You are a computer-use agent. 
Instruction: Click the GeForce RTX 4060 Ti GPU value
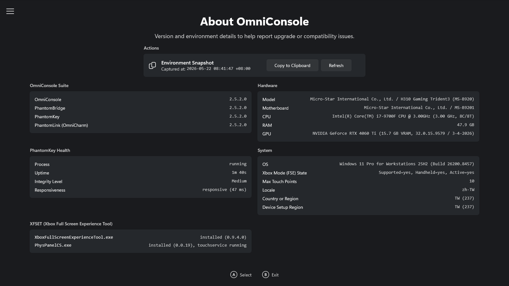tap(393, 133)
